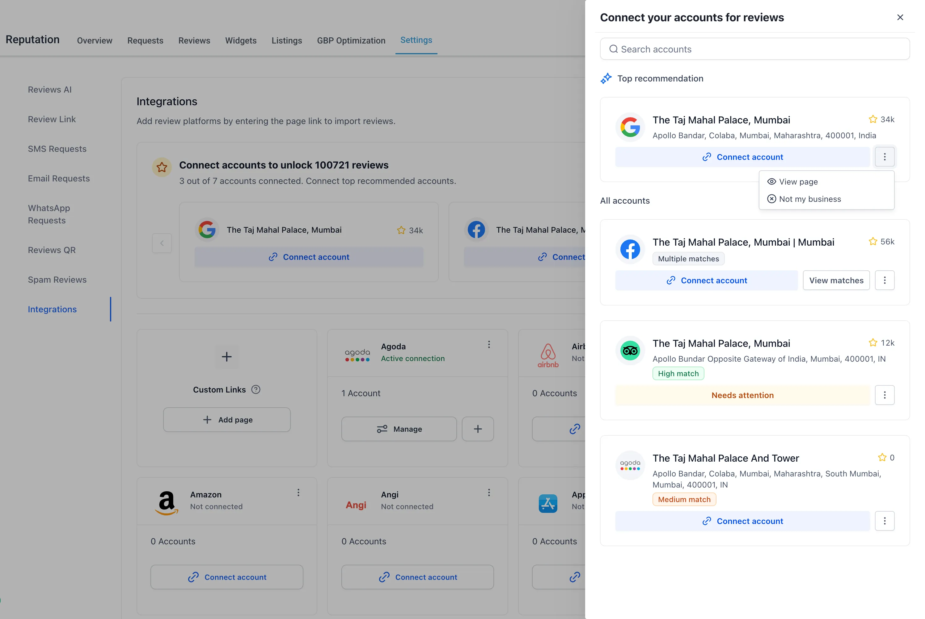This screenshot has width=925, height=619.
Task: Close the Connect your accounts panel
Action: point(900,17)
